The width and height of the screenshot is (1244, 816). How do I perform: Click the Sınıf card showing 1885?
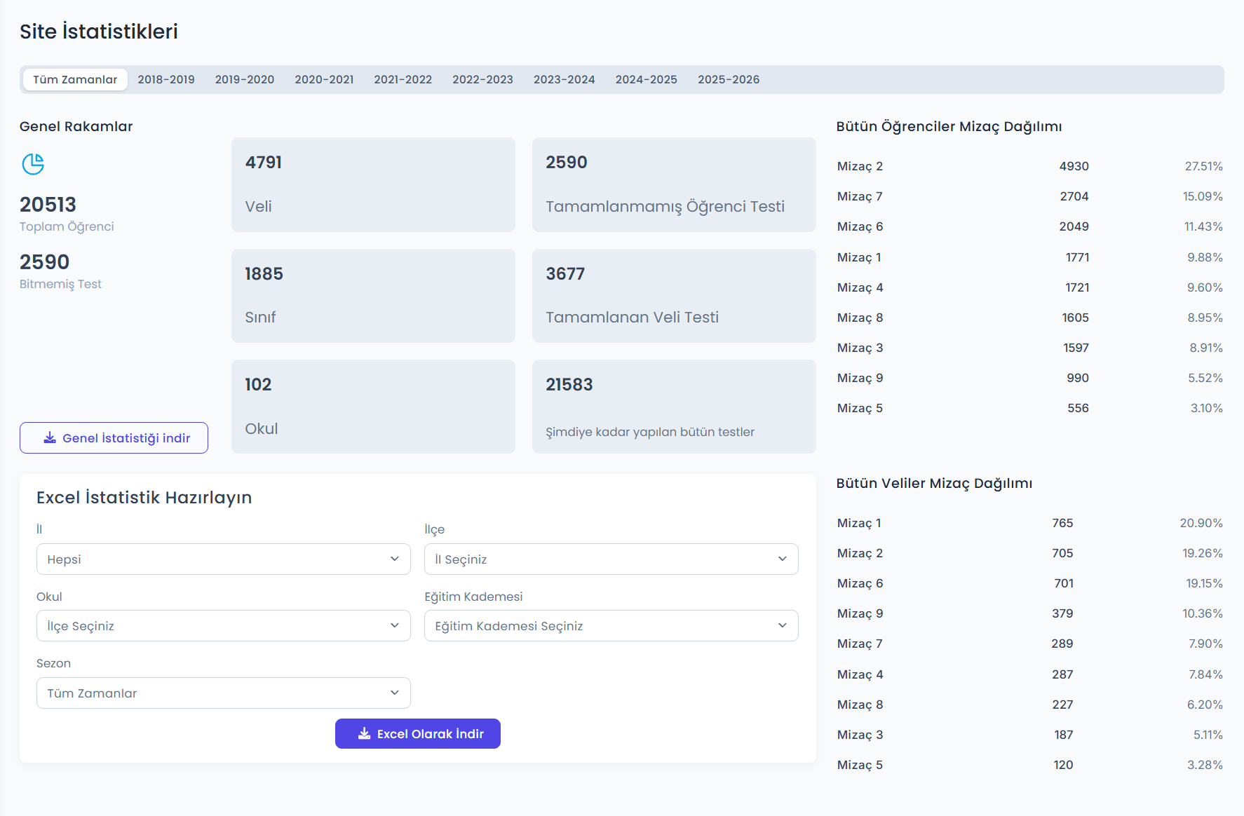[x=373, y=296]
